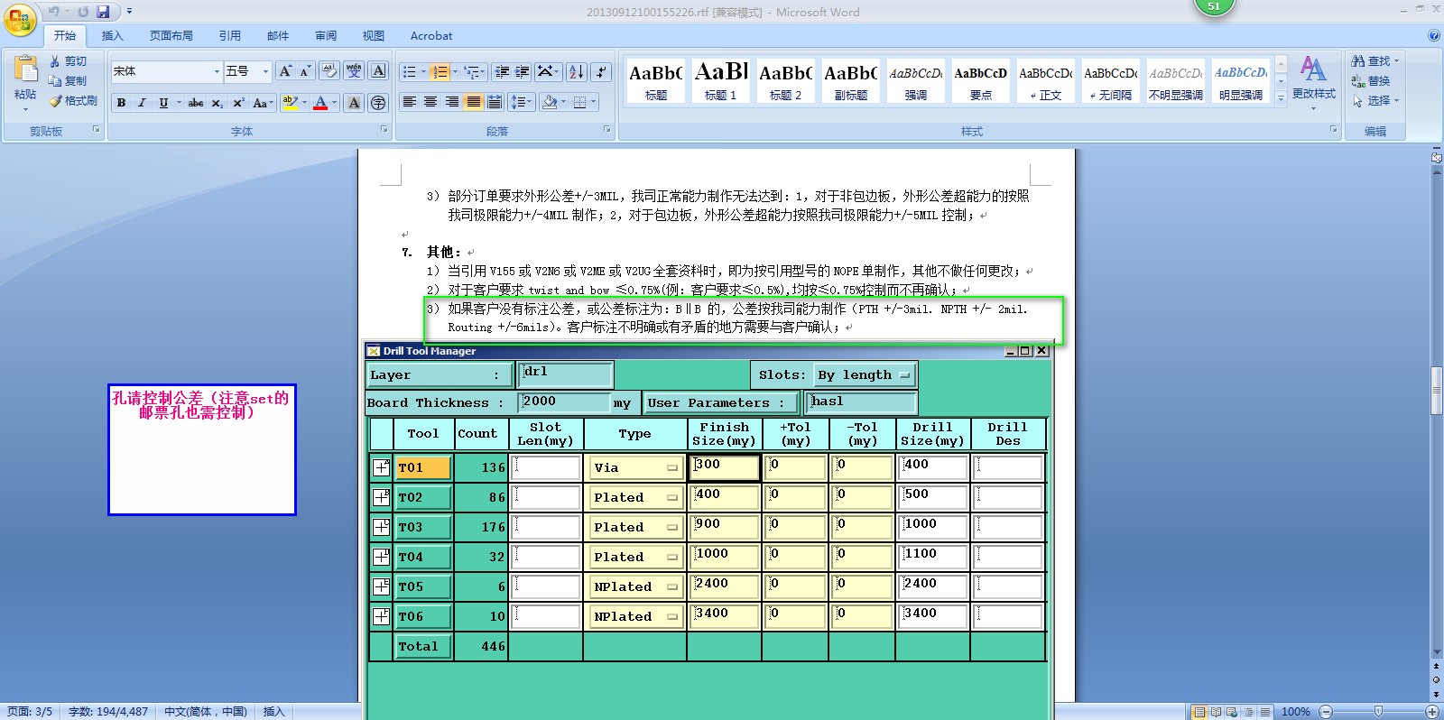Toggle align text left
The width and height of the screenshot is (1444, 720).
tap(409, 102)
